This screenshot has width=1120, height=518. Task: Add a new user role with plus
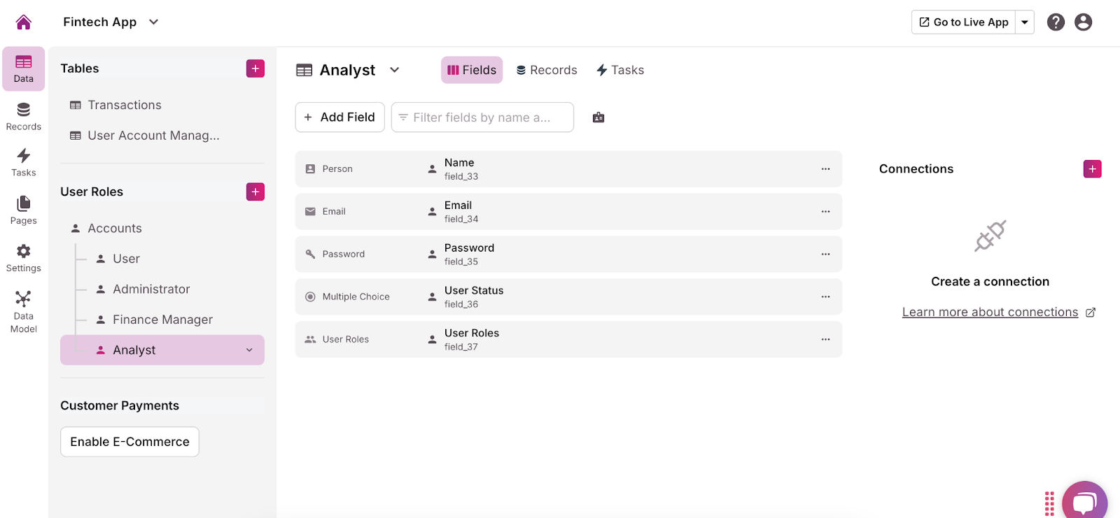click(x=255, y=192)
